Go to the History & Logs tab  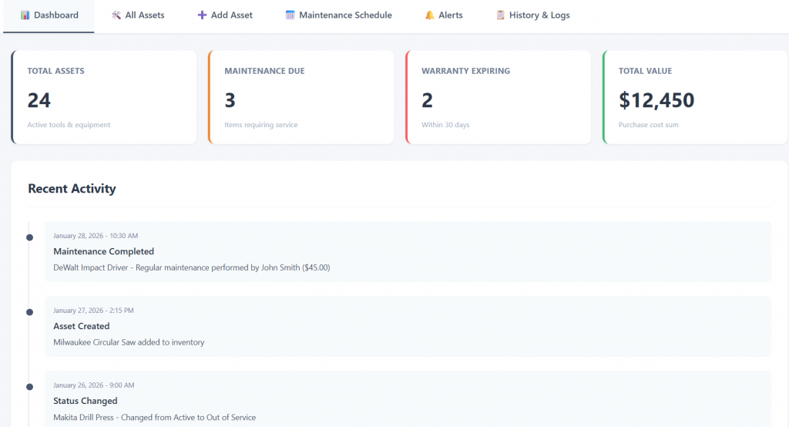tap(533, 15)
